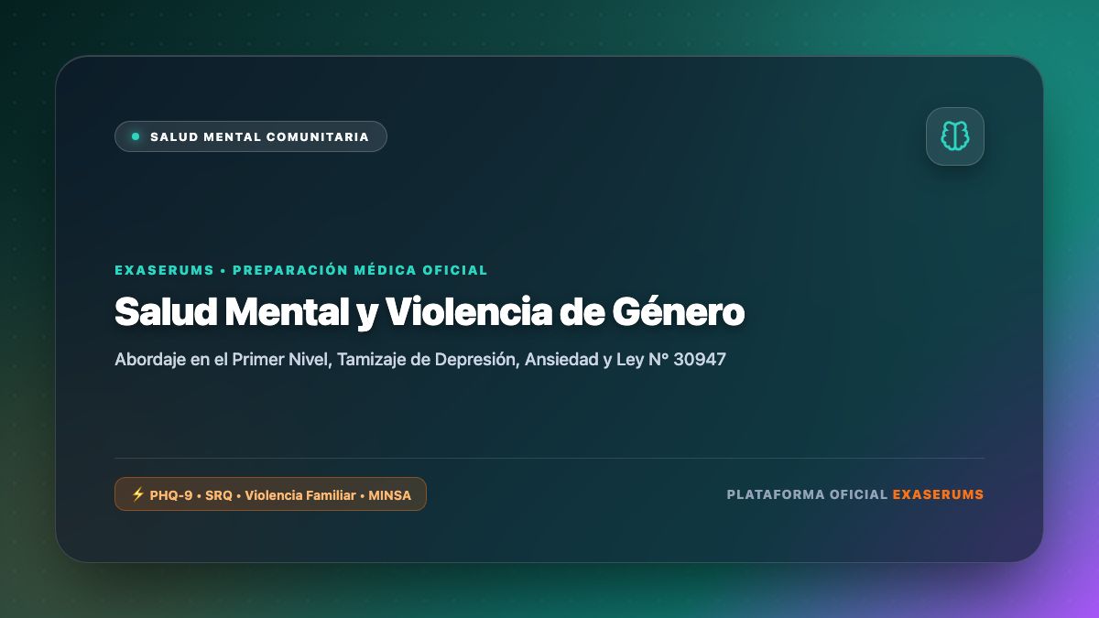Click the horizontal divider line above the footer
The image size is (1099, 618).
549,458
